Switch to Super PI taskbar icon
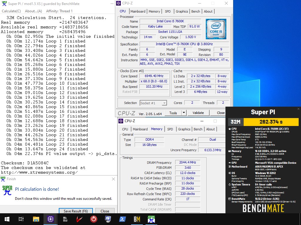Viewport: 301px width, 225px height. [x=151, y=219]
